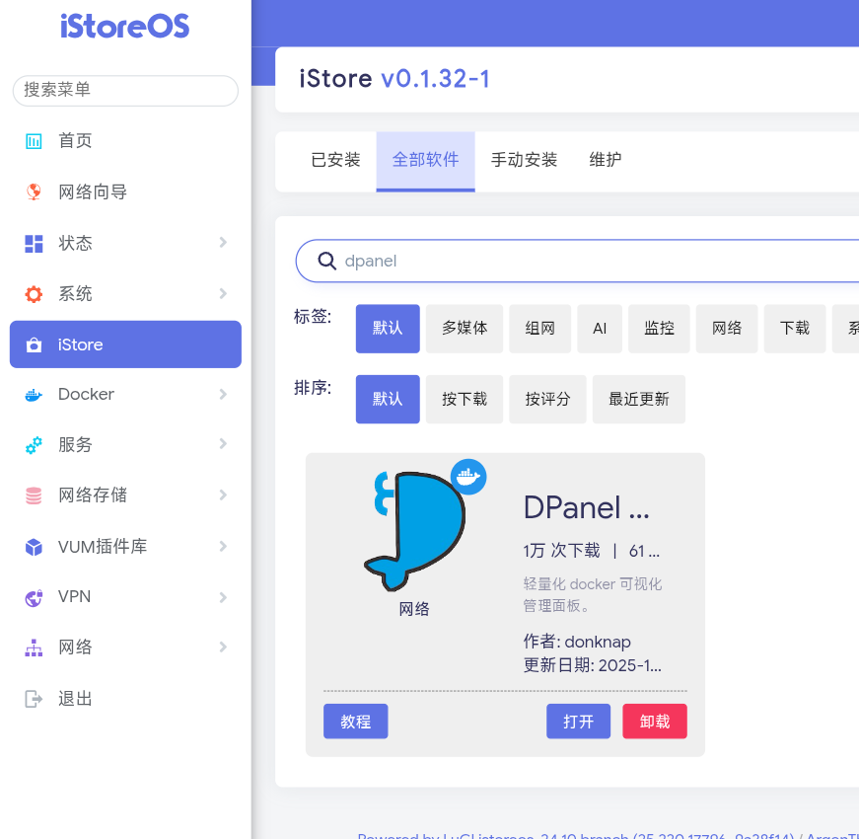The image size is (859, 839).
Task: Switch to the 已安装 tab
Action: 335,160
